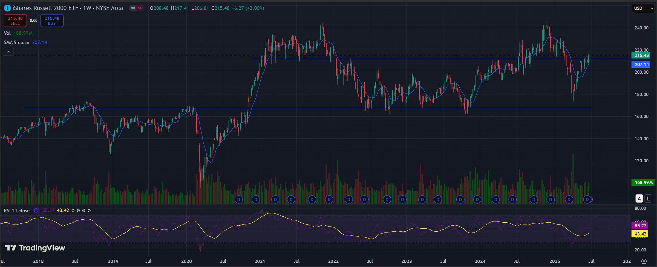Click SMA 9 close legend label

coord(16,42)
